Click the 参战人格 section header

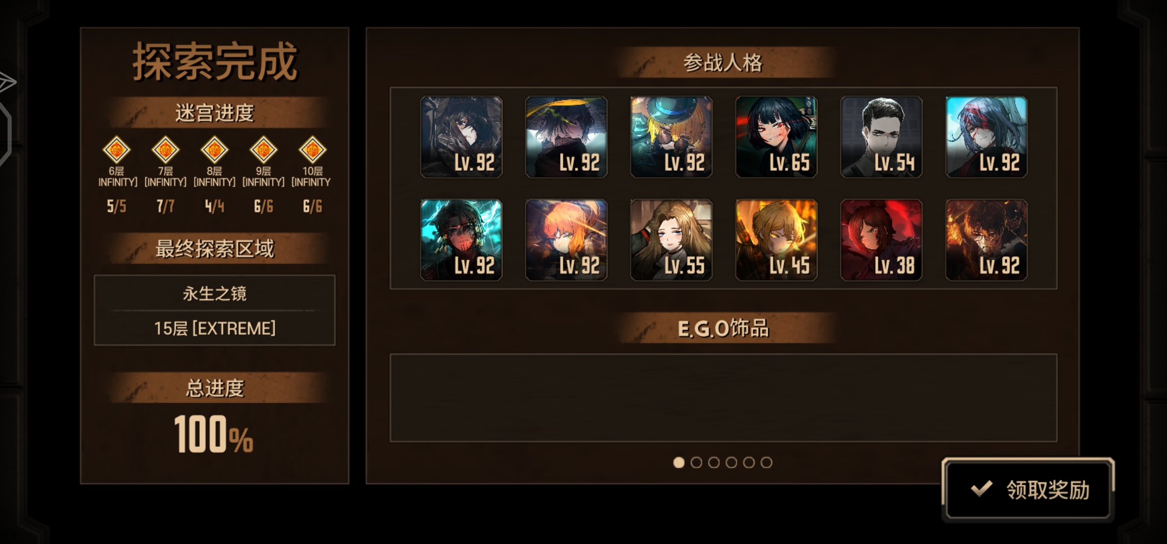tap(723, 63)
